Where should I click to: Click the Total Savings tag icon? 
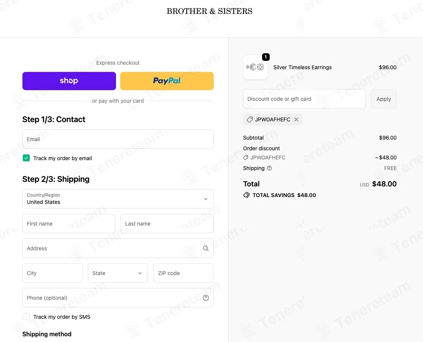pos(246,195)
